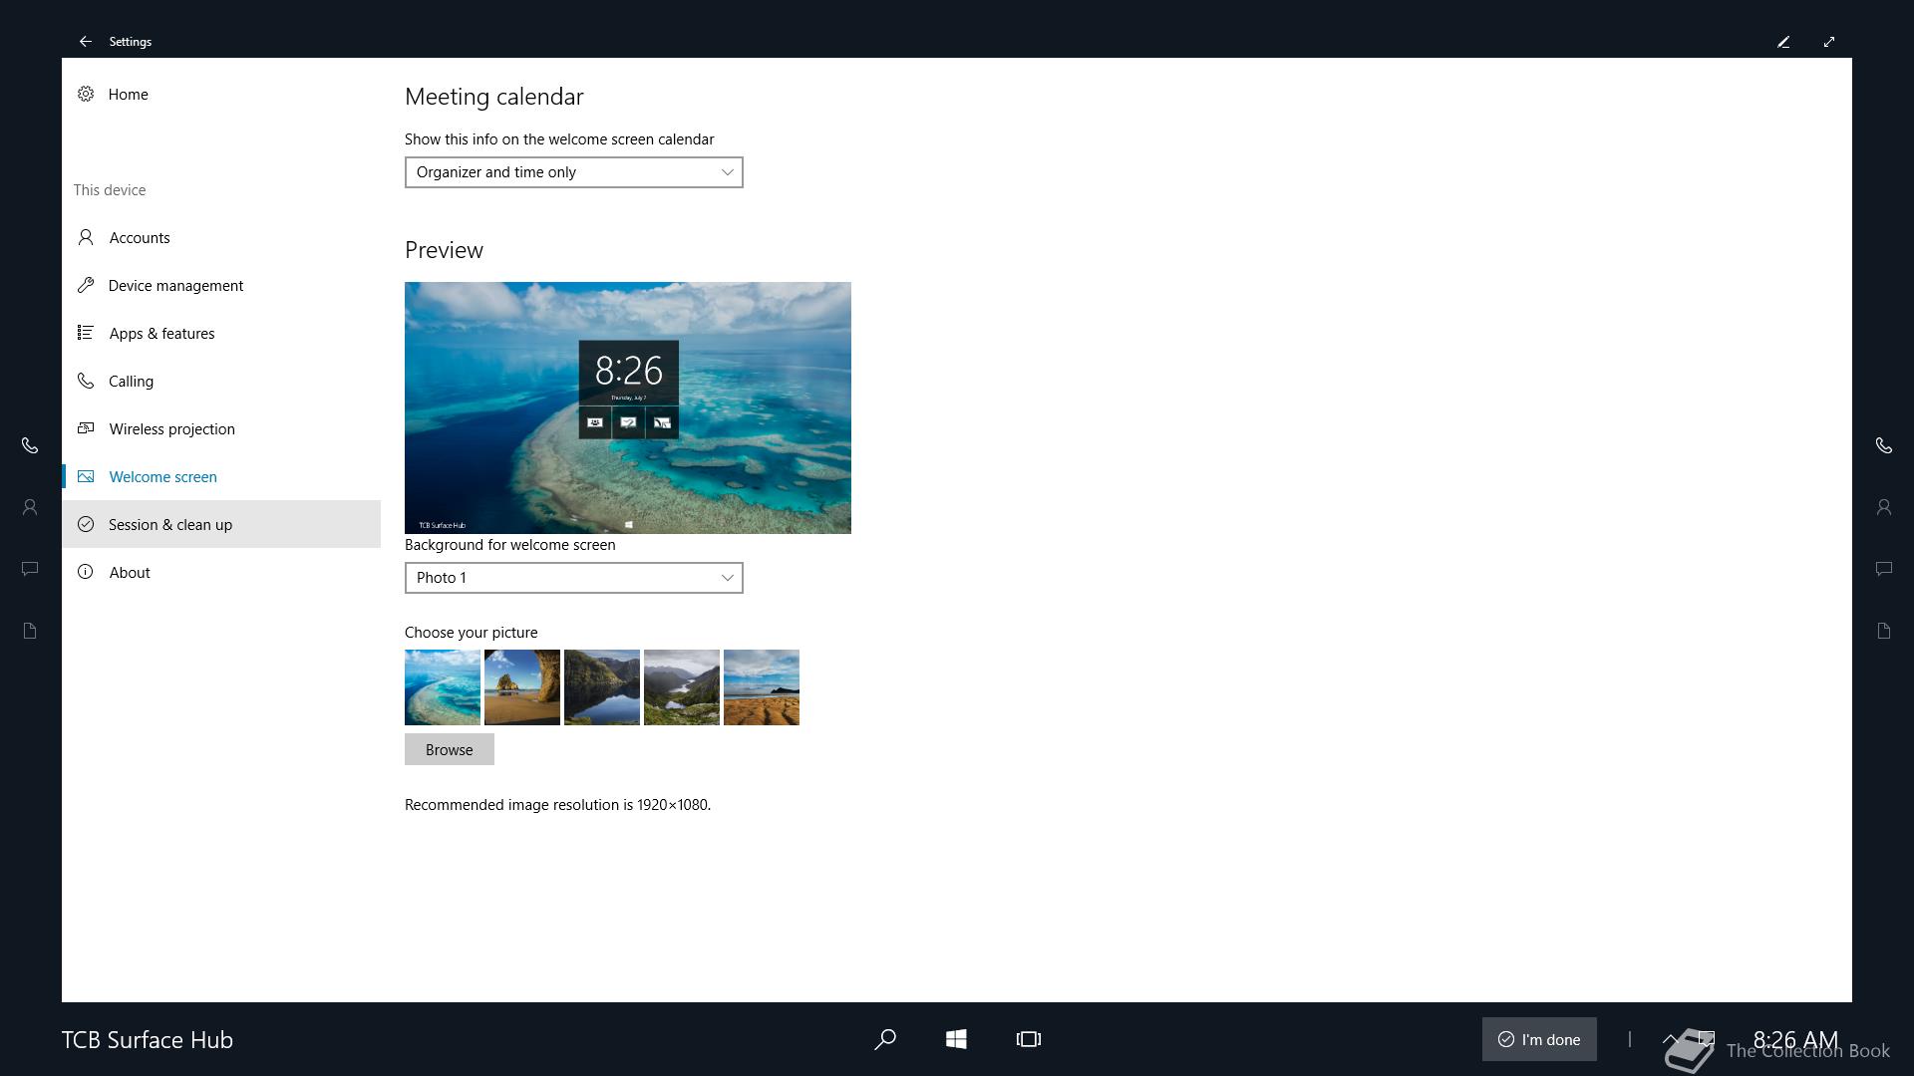Click the right edge document icon
The width and height of the screenshot is (1914, 1076).
point(1884,631)
